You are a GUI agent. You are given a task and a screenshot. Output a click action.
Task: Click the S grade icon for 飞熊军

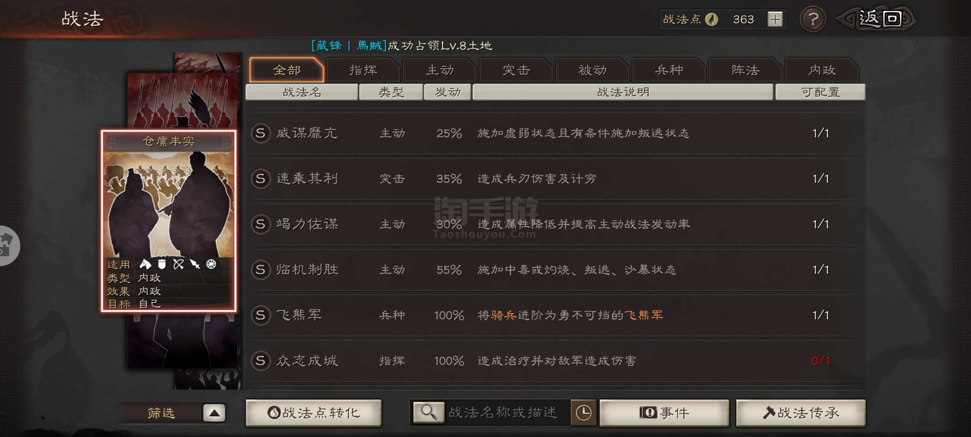click(x=261, y=315)
